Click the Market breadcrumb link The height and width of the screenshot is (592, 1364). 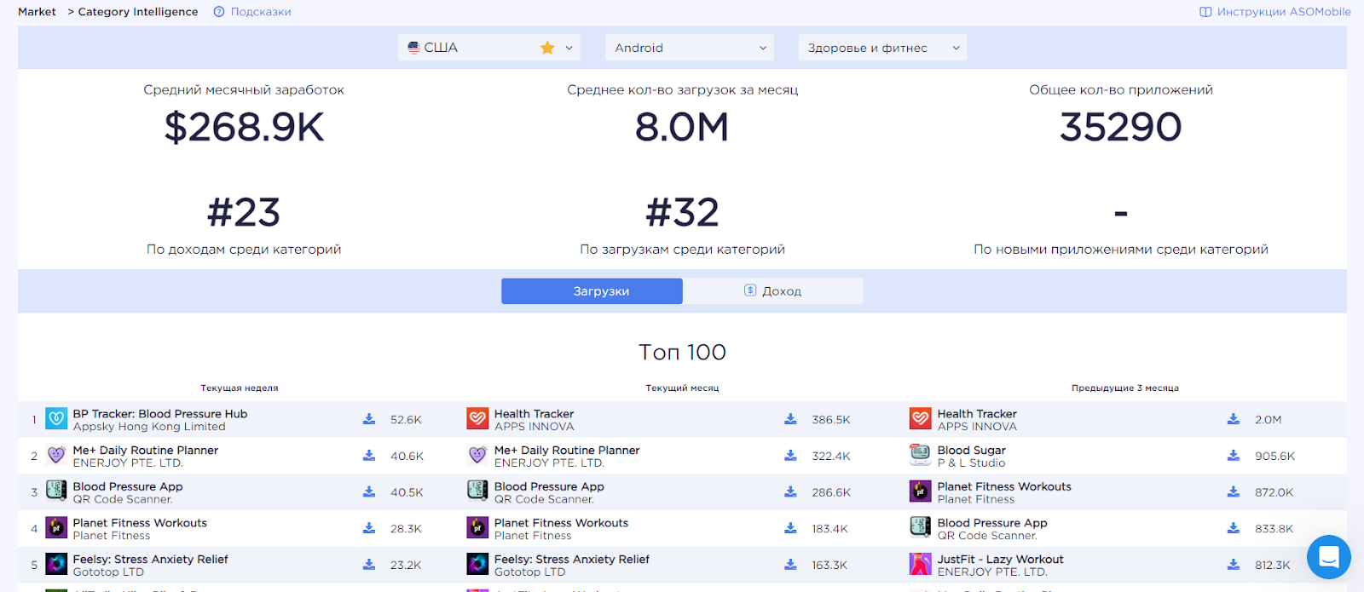point(37,12)
